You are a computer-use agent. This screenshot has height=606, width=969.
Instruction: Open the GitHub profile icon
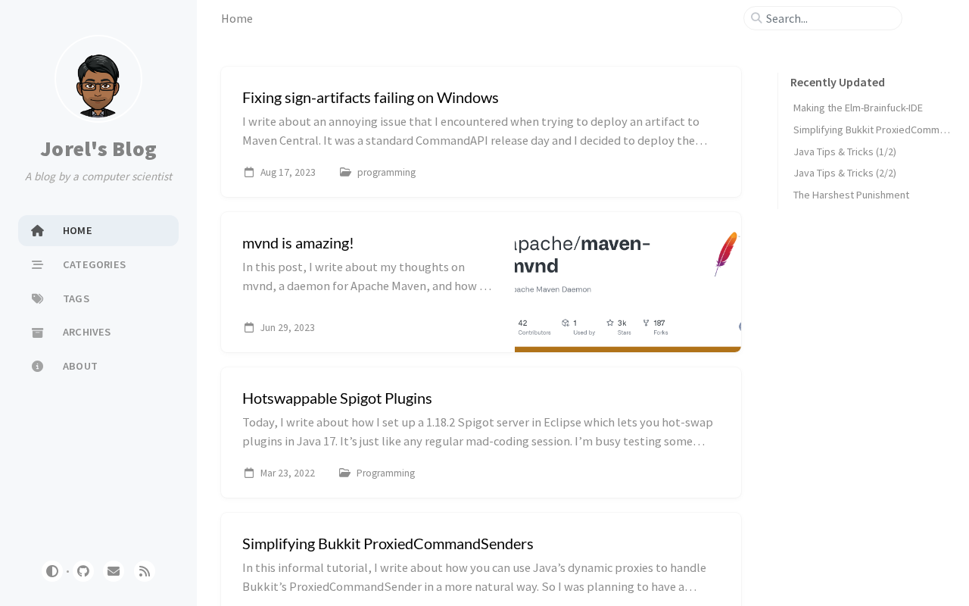pyautogui.click(x=83, y=571)
